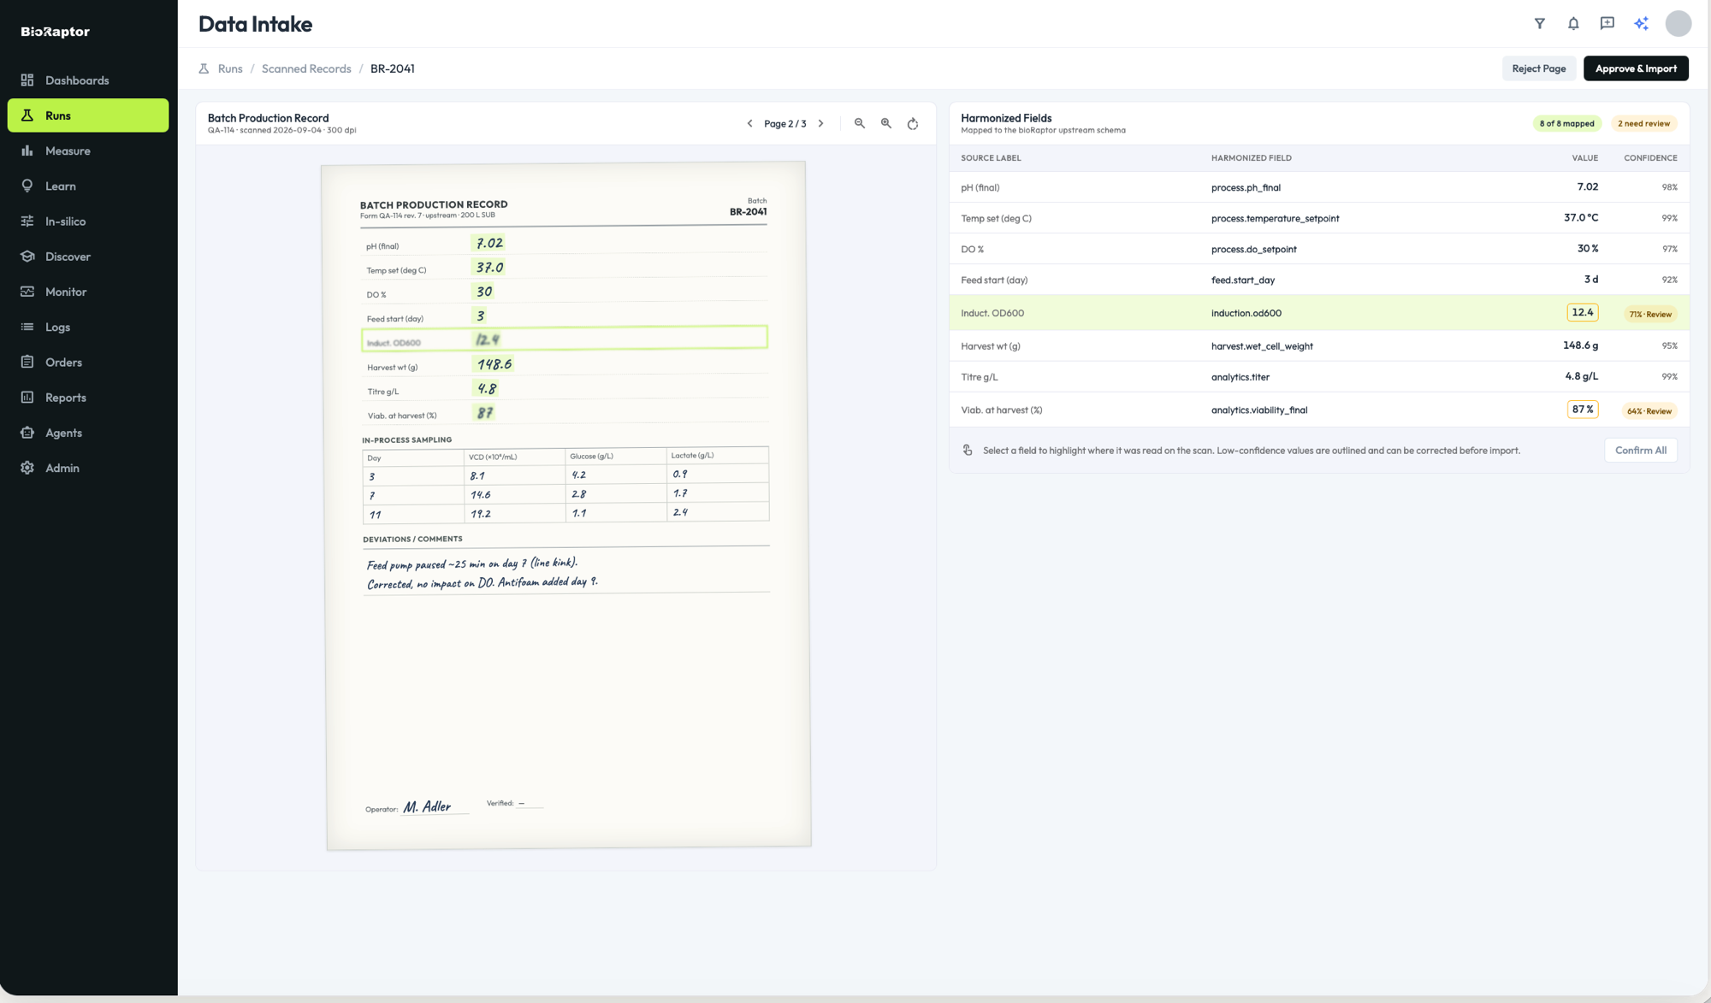Click the 2 need review badge

coord(1643,124)
